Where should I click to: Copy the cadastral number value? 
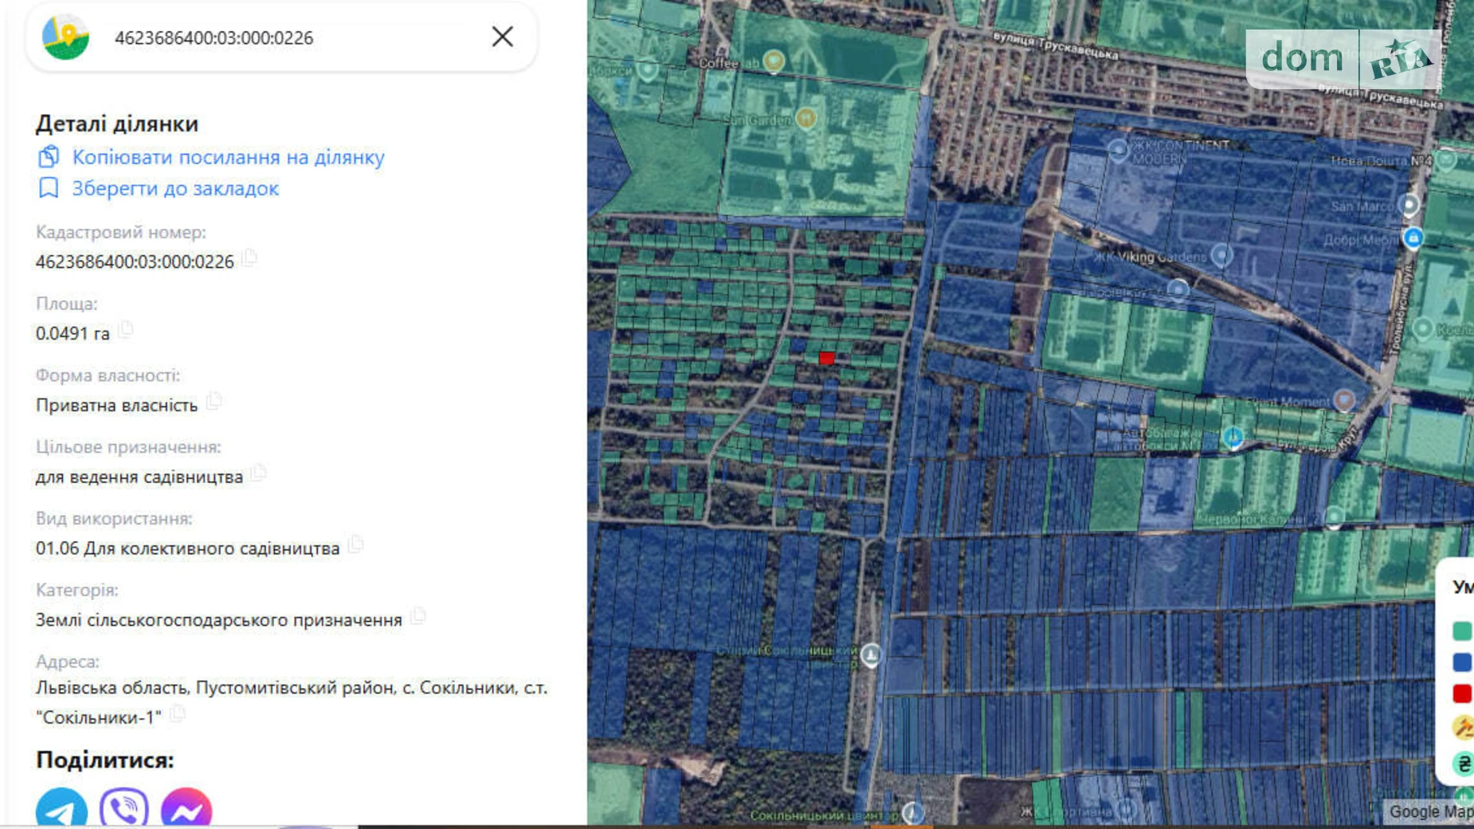pos(250,257)
